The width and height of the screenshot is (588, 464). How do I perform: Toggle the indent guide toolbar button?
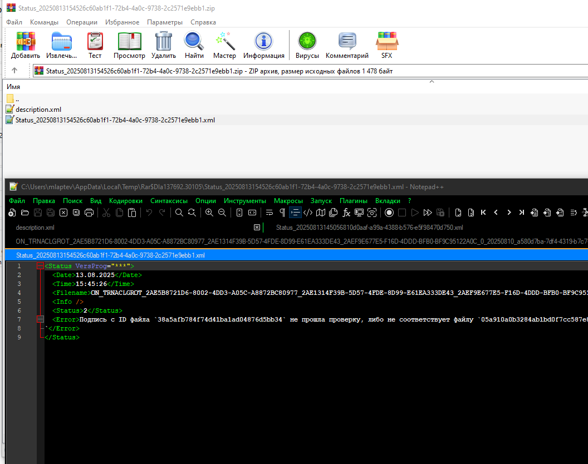(295, 213)
